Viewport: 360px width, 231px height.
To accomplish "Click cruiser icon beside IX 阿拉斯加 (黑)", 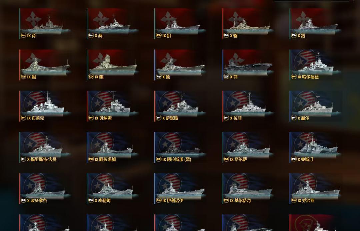I will 159,159.
